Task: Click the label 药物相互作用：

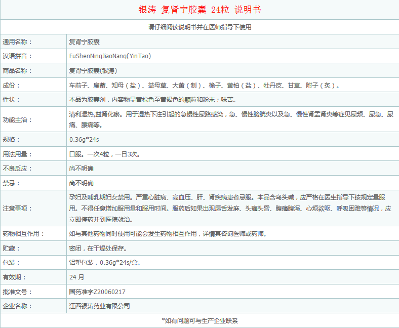Action: [x=23, y=233]
